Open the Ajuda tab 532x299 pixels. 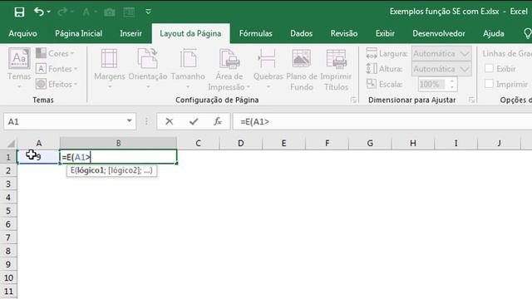coord(493,33)
